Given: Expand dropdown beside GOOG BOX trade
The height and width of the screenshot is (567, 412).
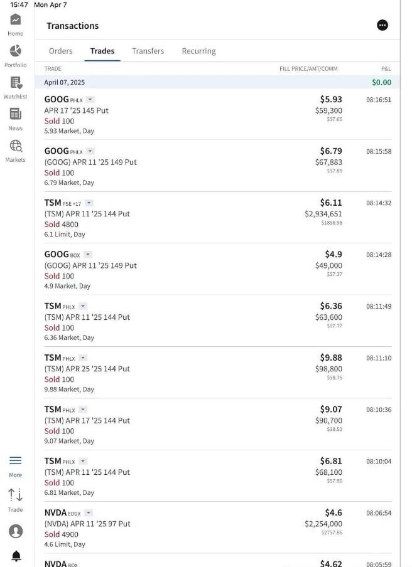Looking at the screenshot, I should [88, 255].
